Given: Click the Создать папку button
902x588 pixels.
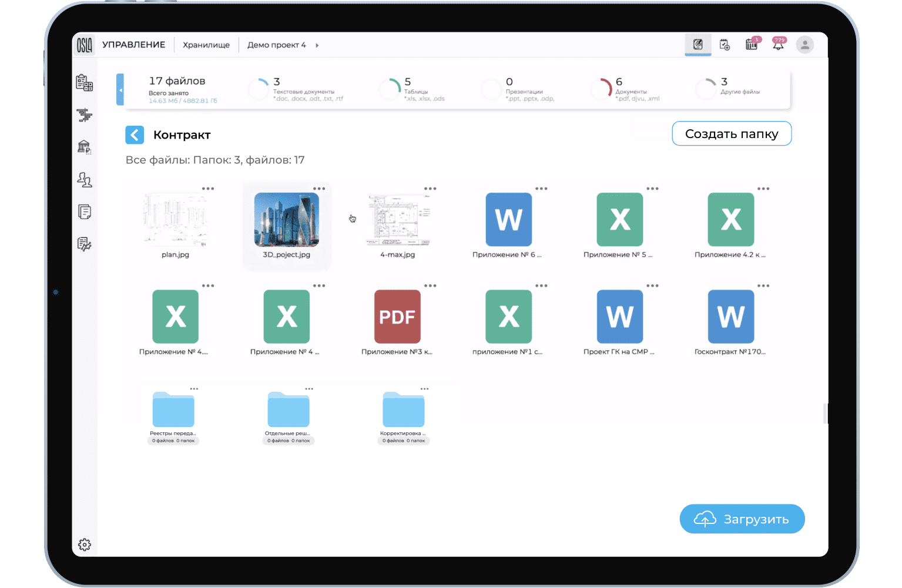Looking at the screenshot, I should (x=732, y=134).
